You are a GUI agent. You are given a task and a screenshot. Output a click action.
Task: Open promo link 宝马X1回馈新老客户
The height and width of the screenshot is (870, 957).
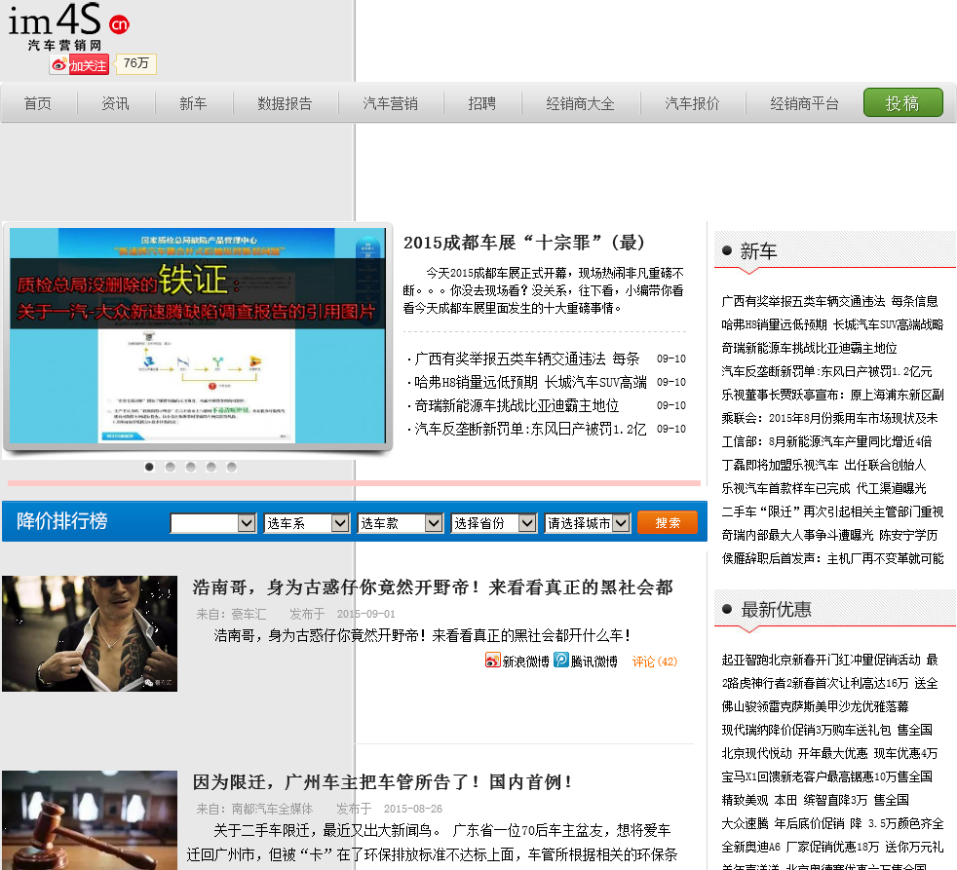(x=826, y=776)
